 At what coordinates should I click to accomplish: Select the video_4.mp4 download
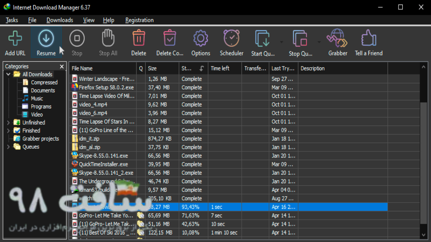pos(229,105)
